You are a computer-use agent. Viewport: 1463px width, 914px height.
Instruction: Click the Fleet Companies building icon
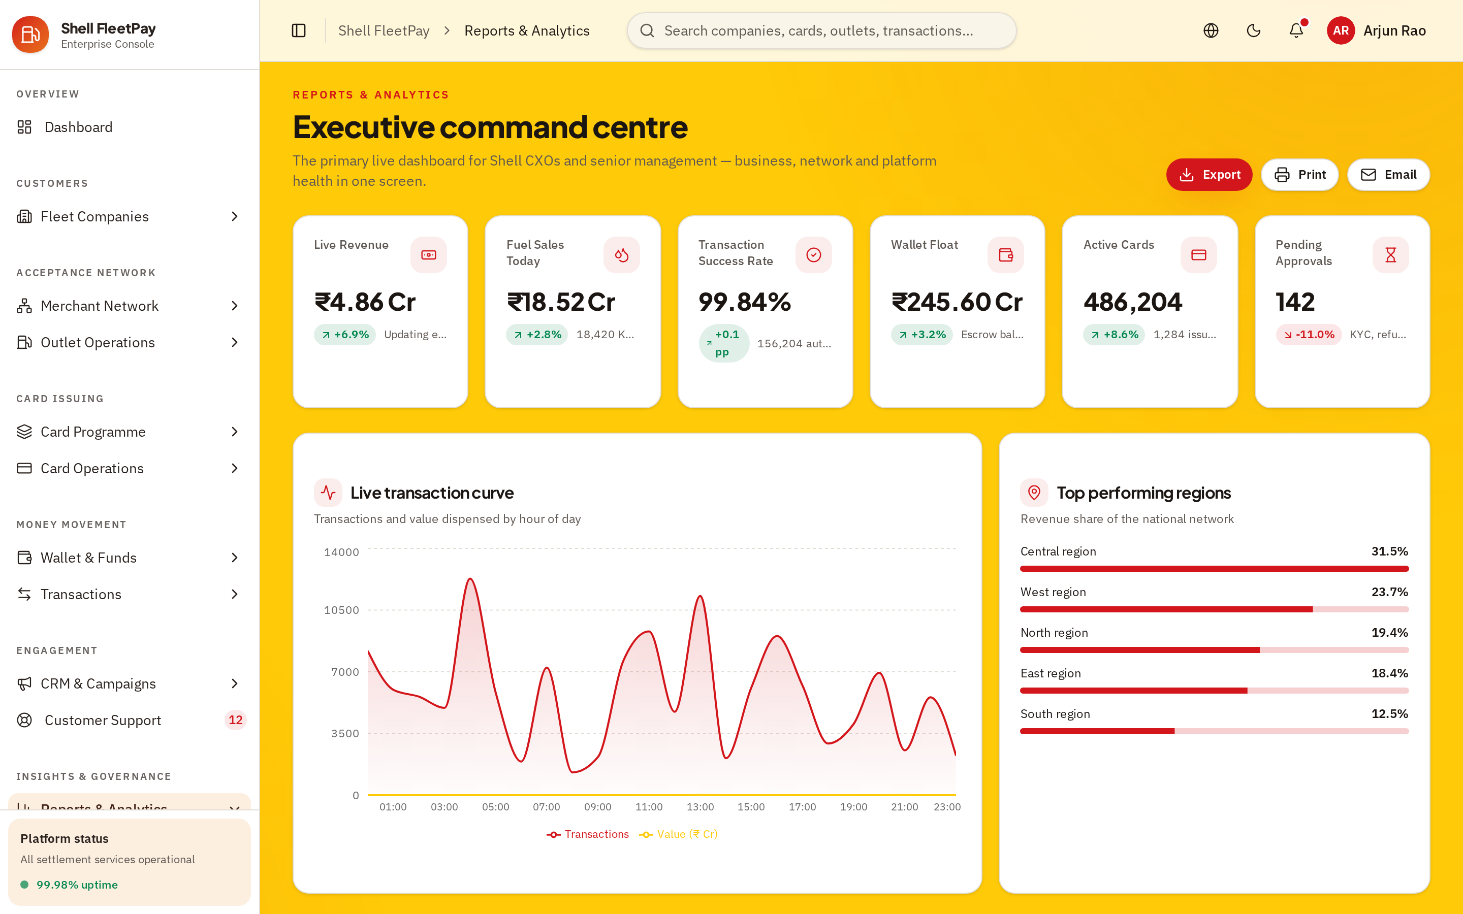coord(24,216)
